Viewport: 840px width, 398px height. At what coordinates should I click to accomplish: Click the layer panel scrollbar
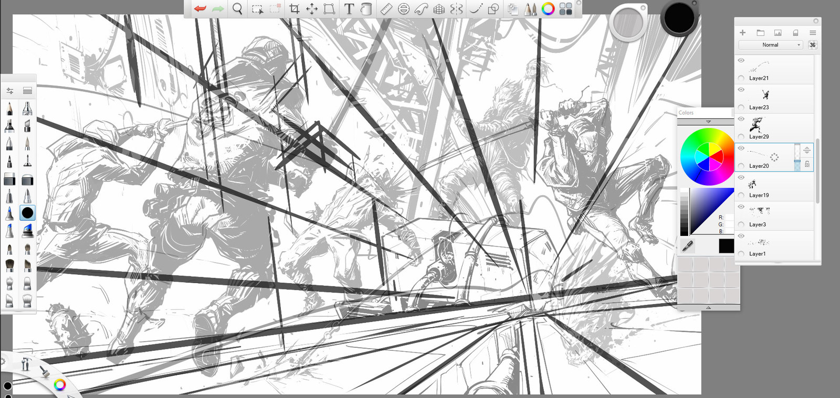pos(817,170)
